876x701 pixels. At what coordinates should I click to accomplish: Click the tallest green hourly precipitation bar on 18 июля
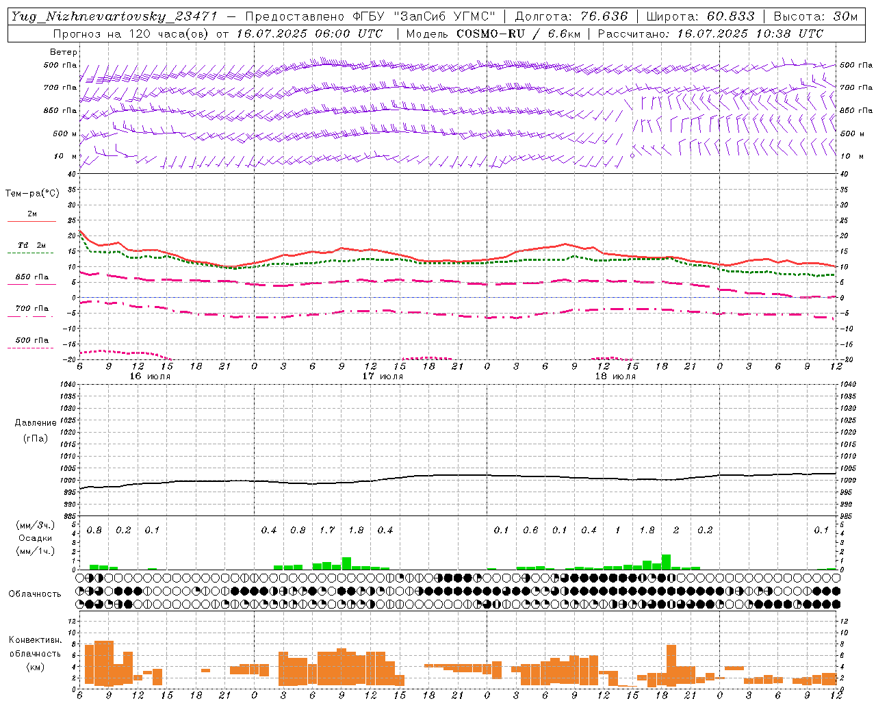click(666, 562)
